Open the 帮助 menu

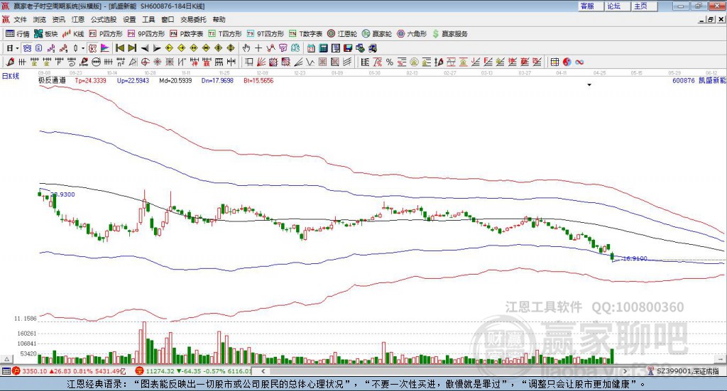[219, 19]
